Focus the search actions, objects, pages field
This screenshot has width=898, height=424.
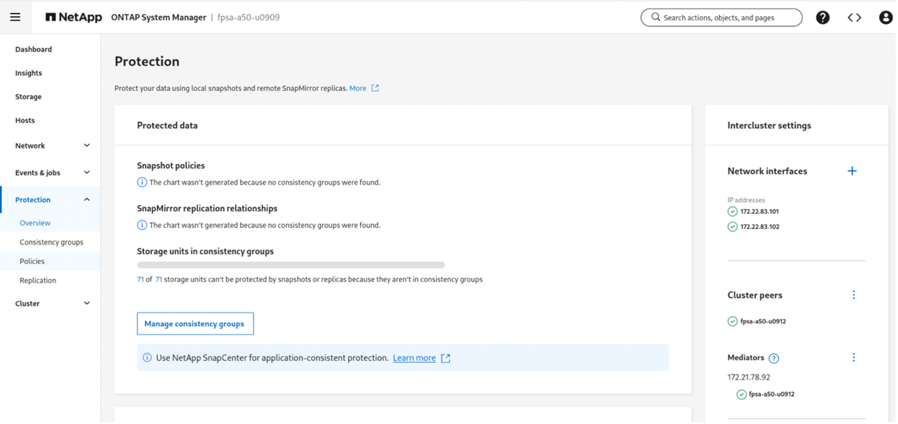pos(722,17)
